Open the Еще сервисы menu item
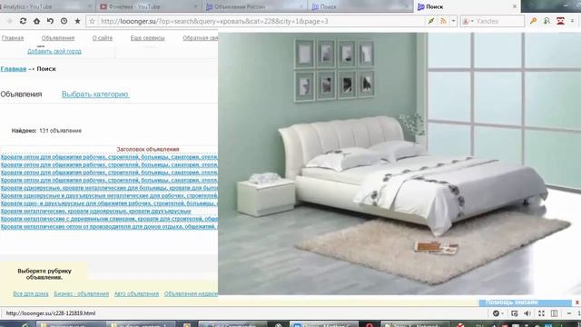The width and height of the screenshot is (581, 327). [147, 38]
